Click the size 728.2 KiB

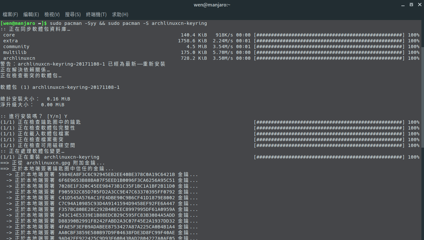[194, 58]
